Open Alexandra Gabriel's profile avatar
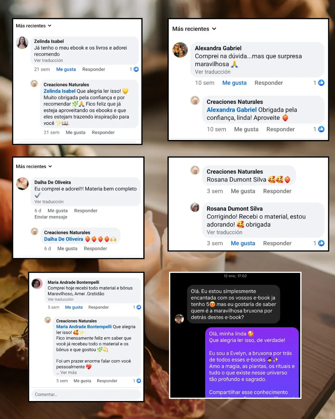This screenshot has width=335, height=419. coord(180,50)
